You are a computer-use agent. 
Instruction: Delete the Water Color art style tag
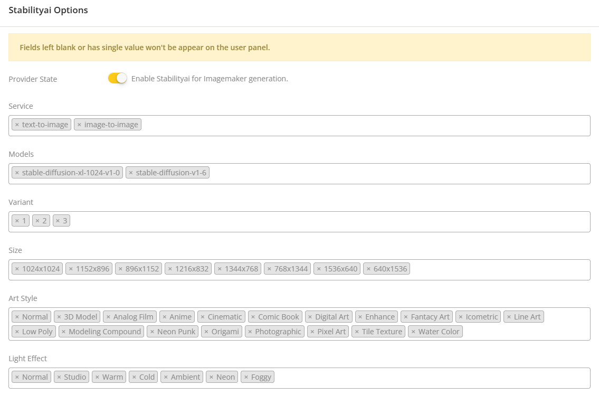pos(413,332)
